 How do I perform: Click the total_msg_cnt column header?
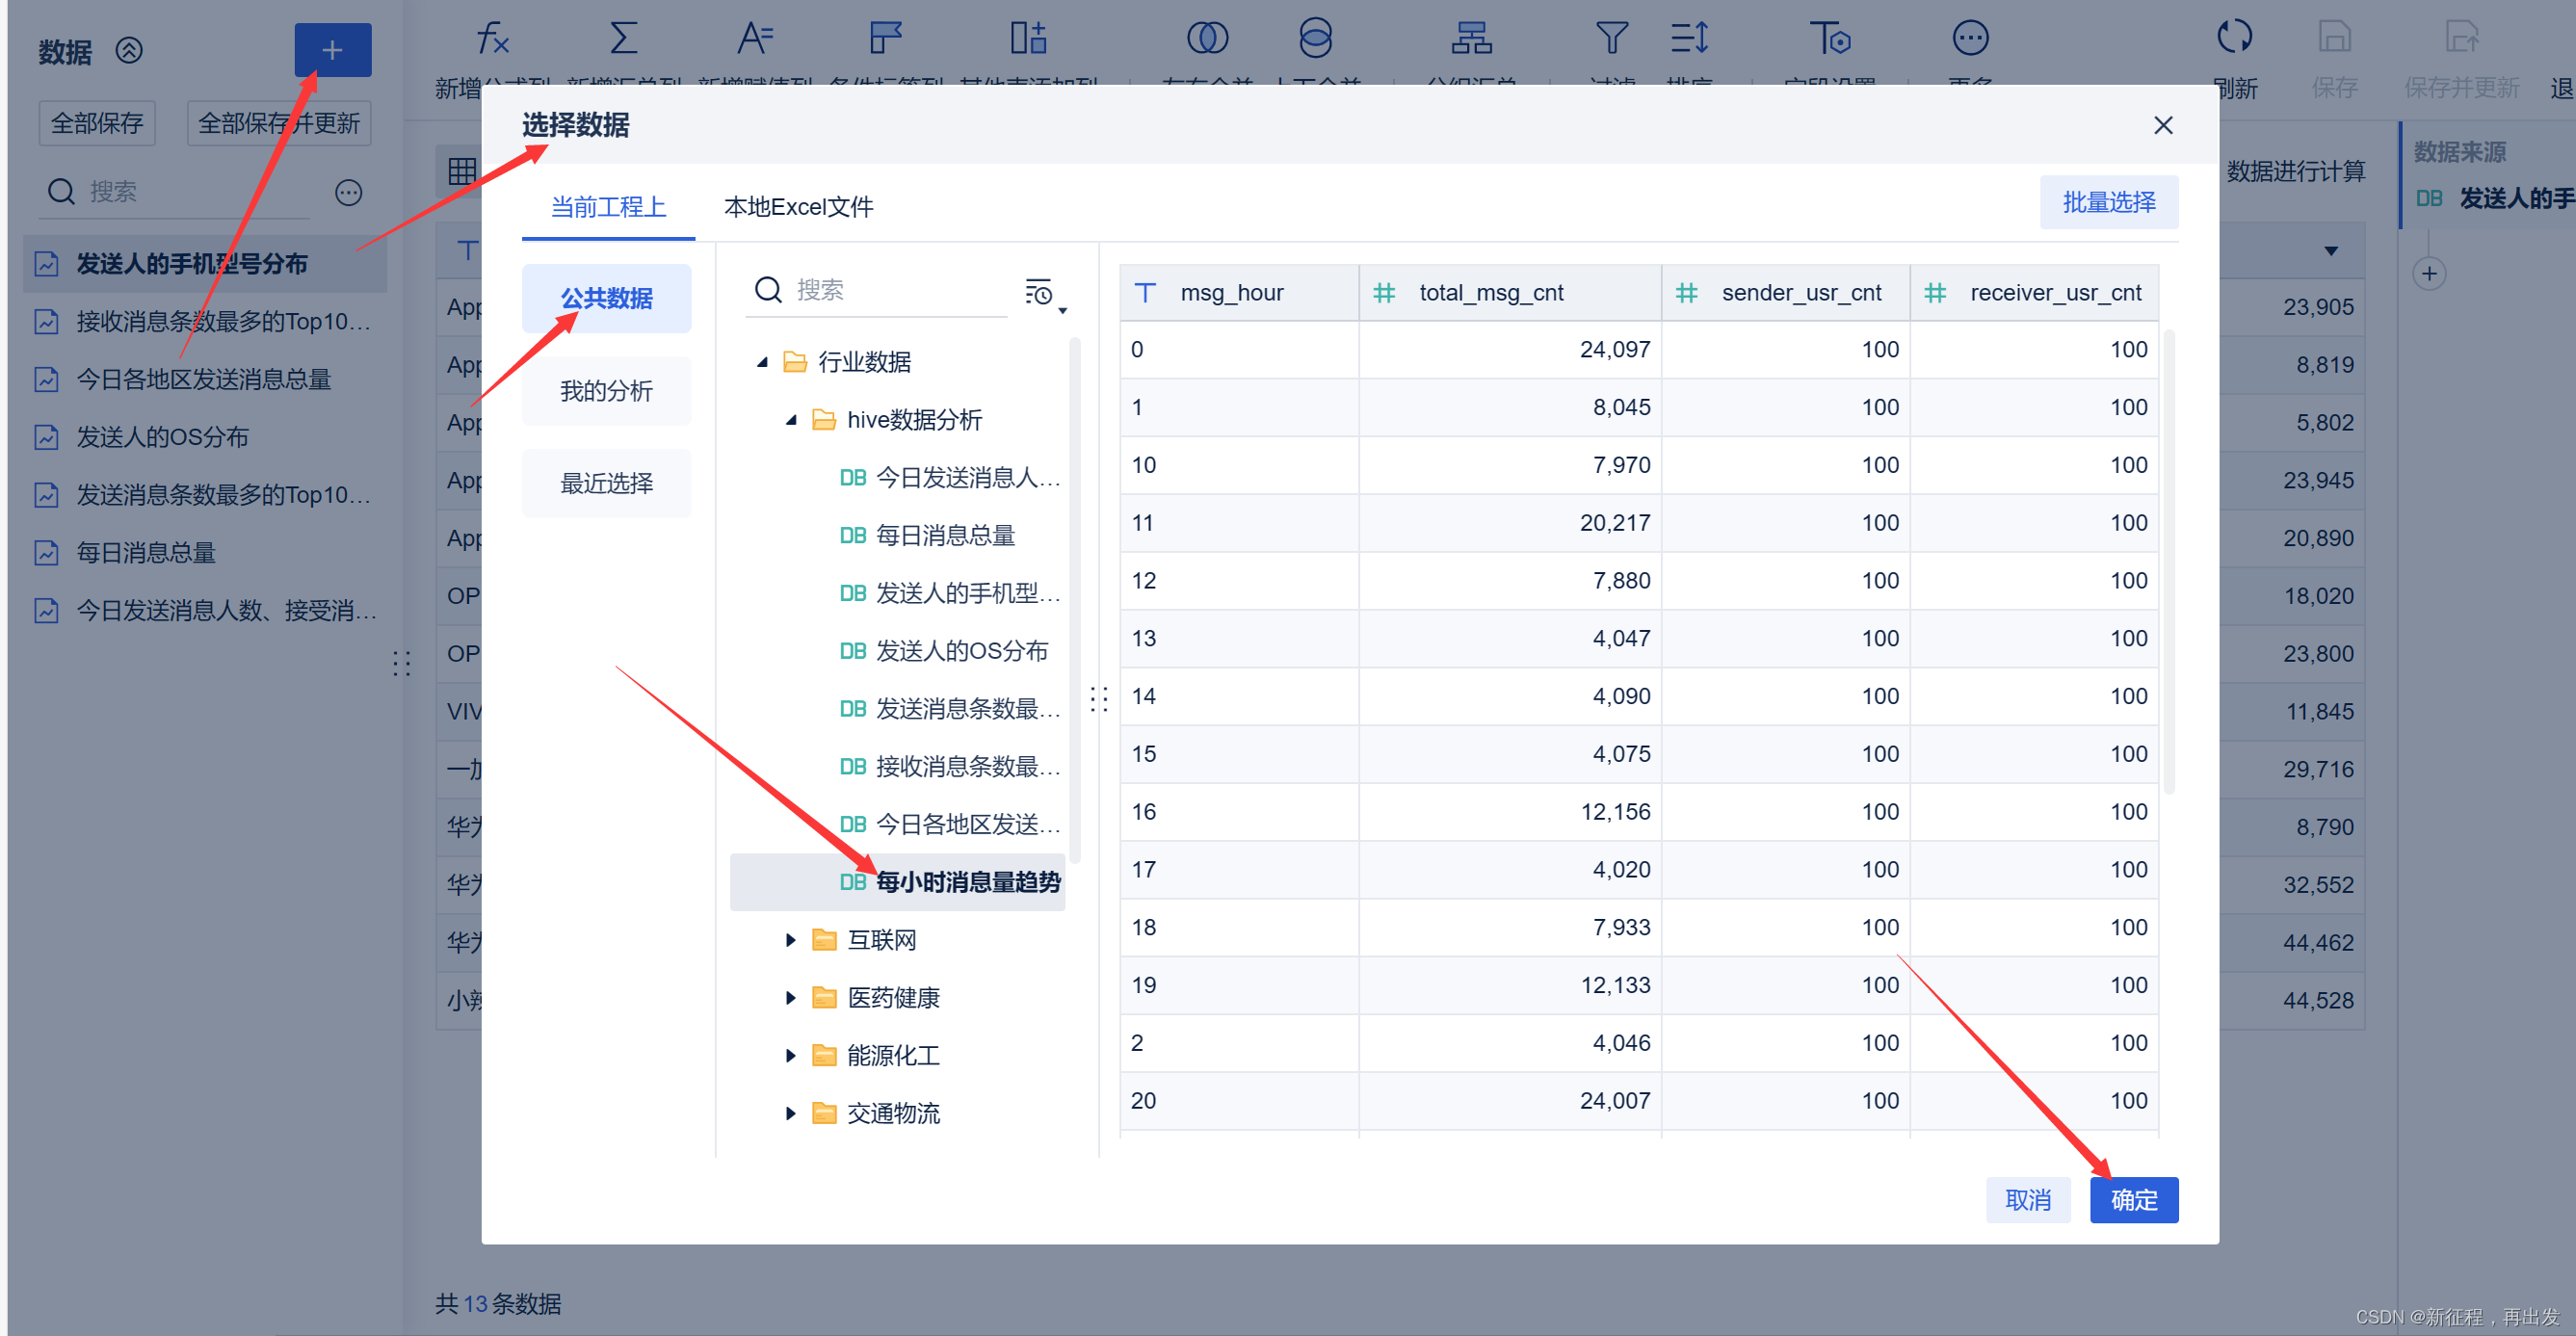[1510, 293]
